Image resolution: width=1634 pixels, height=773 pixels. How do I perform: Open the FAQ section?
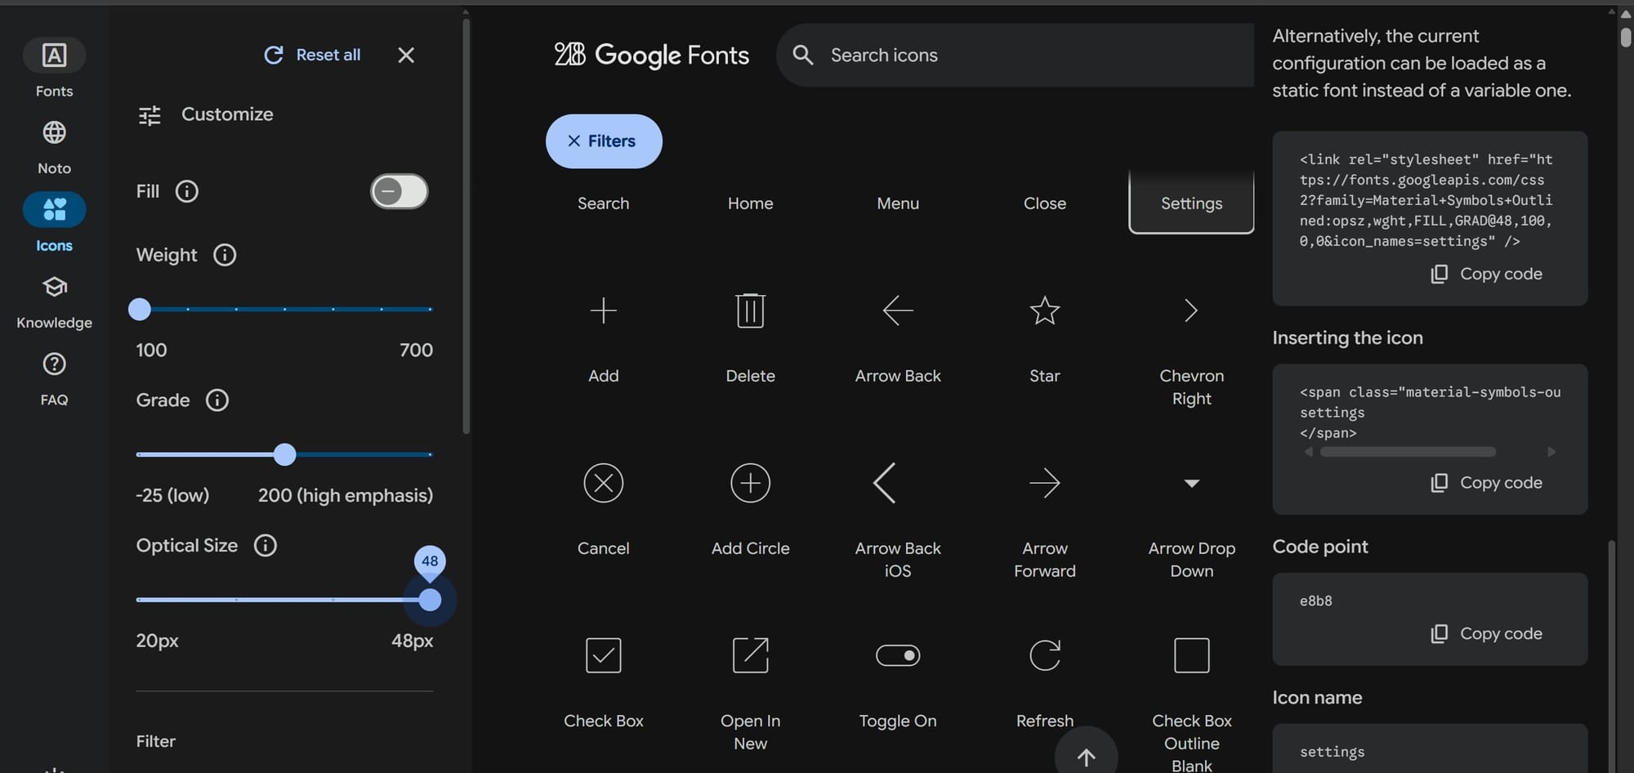pyautogui.click(x=54, y=378)
